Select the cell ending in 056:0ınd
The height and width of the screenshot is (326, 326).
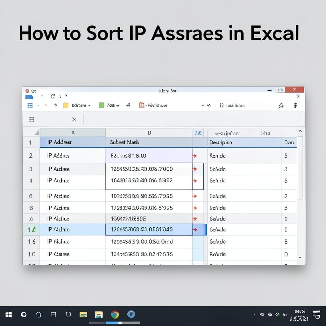point(149,242)
